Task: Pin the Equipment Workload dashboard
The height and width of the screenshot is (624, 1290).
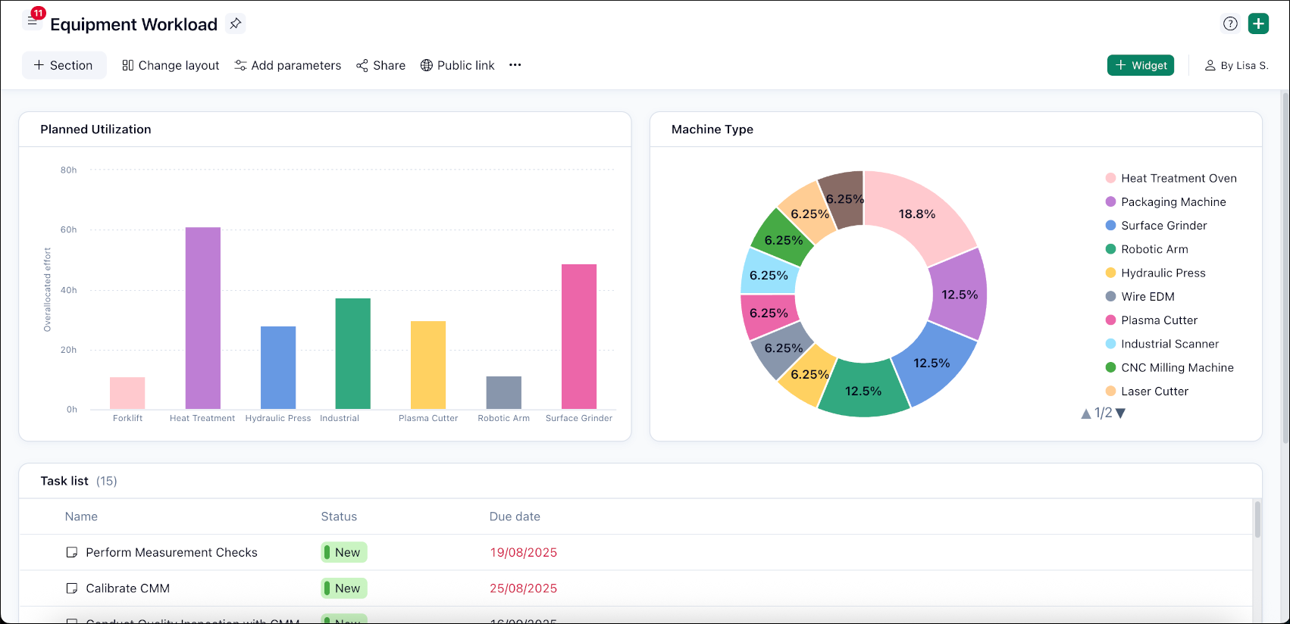Action: (x=236, y=23)
